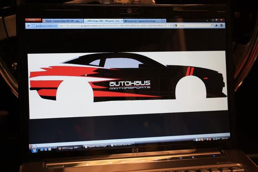258x172 pixels.
Task: Go back with the browser back arrow
Action: (29, 26)
